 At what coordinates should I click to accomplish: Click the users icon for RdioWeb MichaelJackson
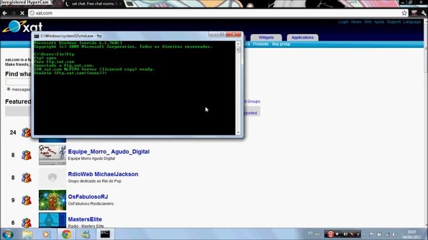point(27,178)
